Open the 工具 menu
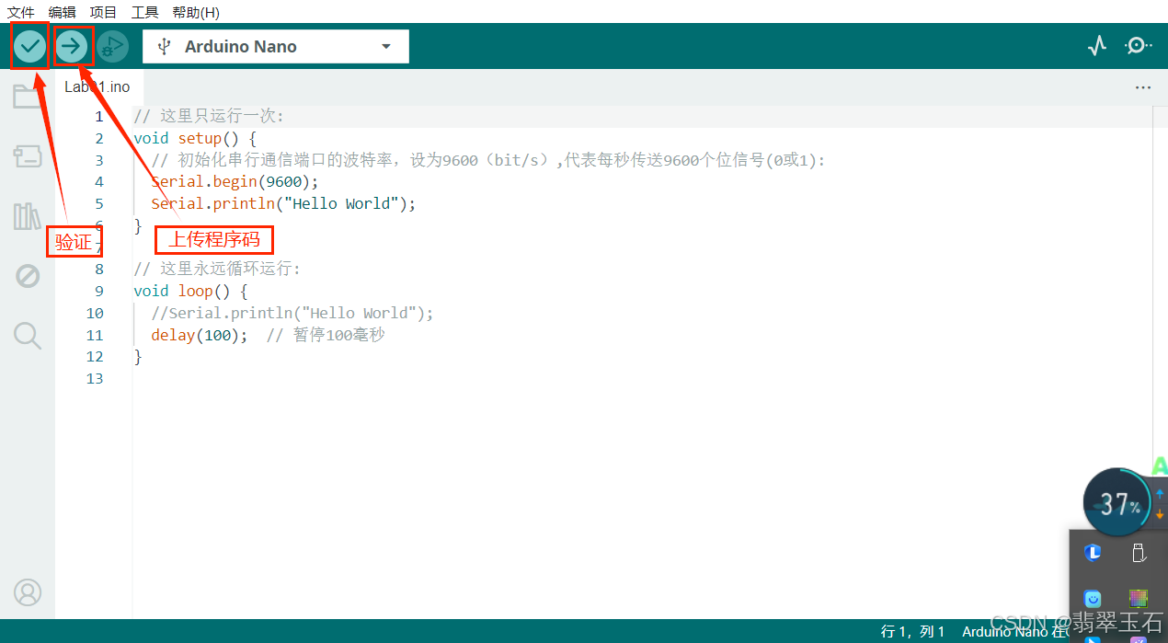The height and width of the screenshot is (643, 1168). pos(143,12)
